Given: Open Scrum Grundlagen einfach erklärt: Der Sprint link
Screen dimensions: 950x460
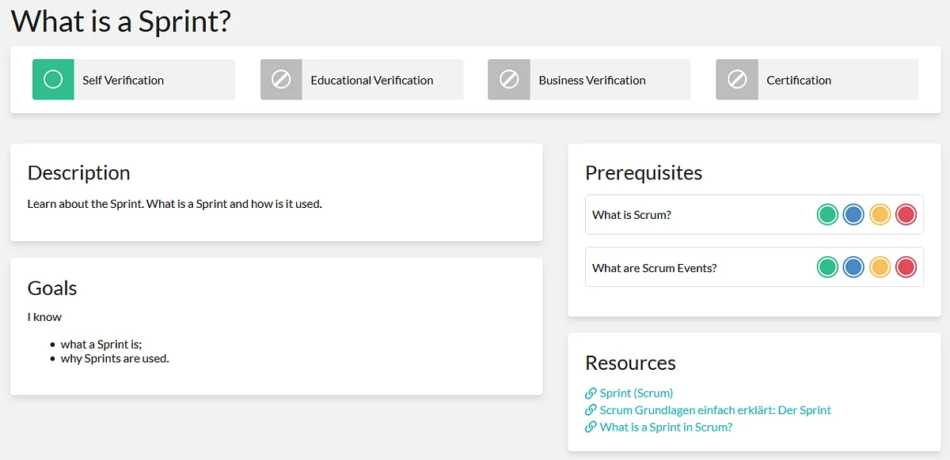Looking at the screenshot, I should [715, 410].
